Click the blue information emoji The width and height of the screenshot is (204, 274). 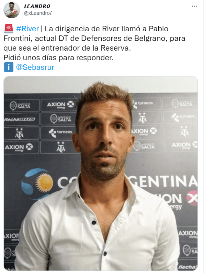coord(9,67)
